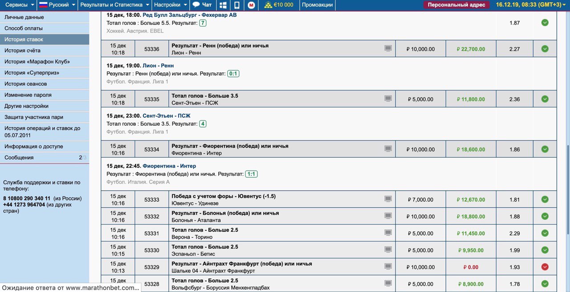Open the Ред Булл Зальцбург - Фехервар АВ link
The width and height of the screenshot is (570, 292).
190,15
